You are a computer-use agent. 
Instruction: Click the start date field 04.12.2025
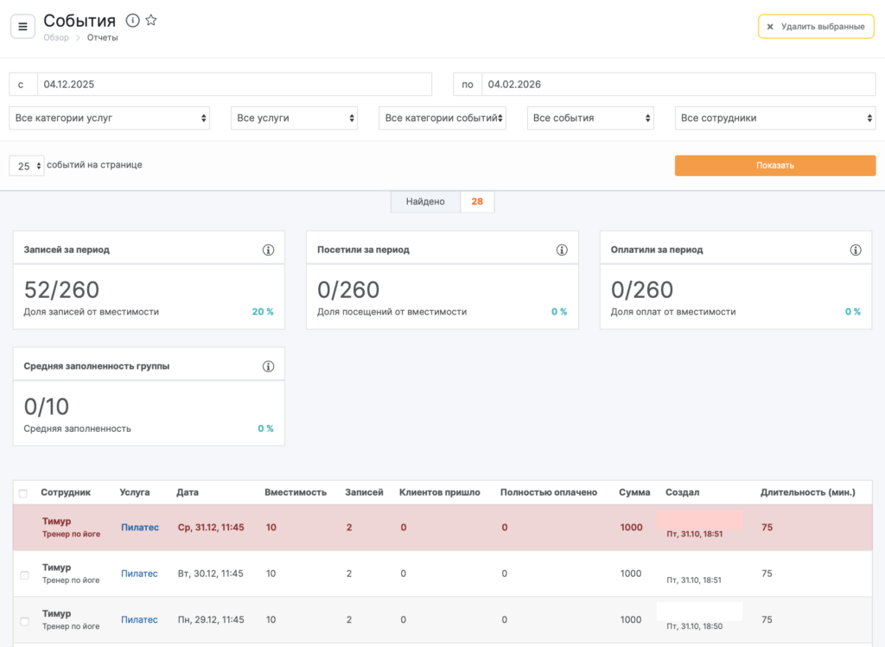pyautogui.click(x=233, y=85)
